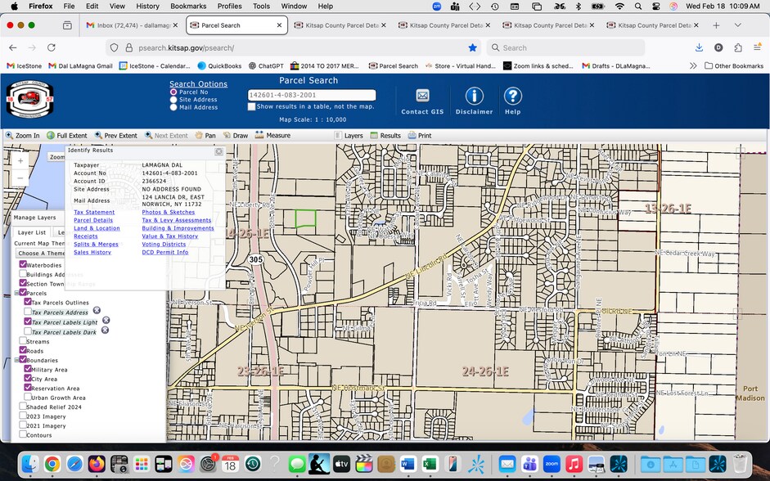Click the parcel number search field
Image resolution: width=770 pixels, height=481 pixels.
[x=312, y=95]
